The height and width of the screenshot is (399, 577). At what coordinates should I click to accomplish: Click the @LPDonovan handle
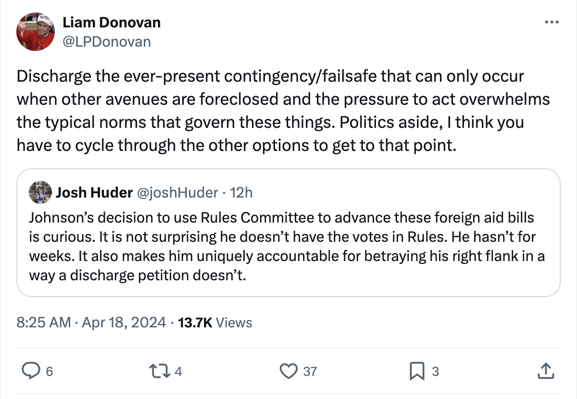(107, 42)
